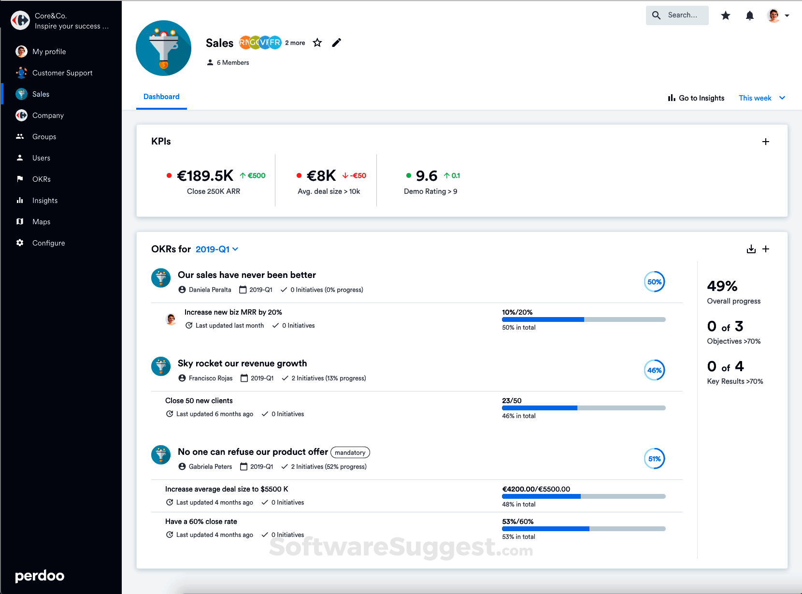Switch to the Dashboard tab
This screenshot has width=802, height=594.
coord(161,97)
